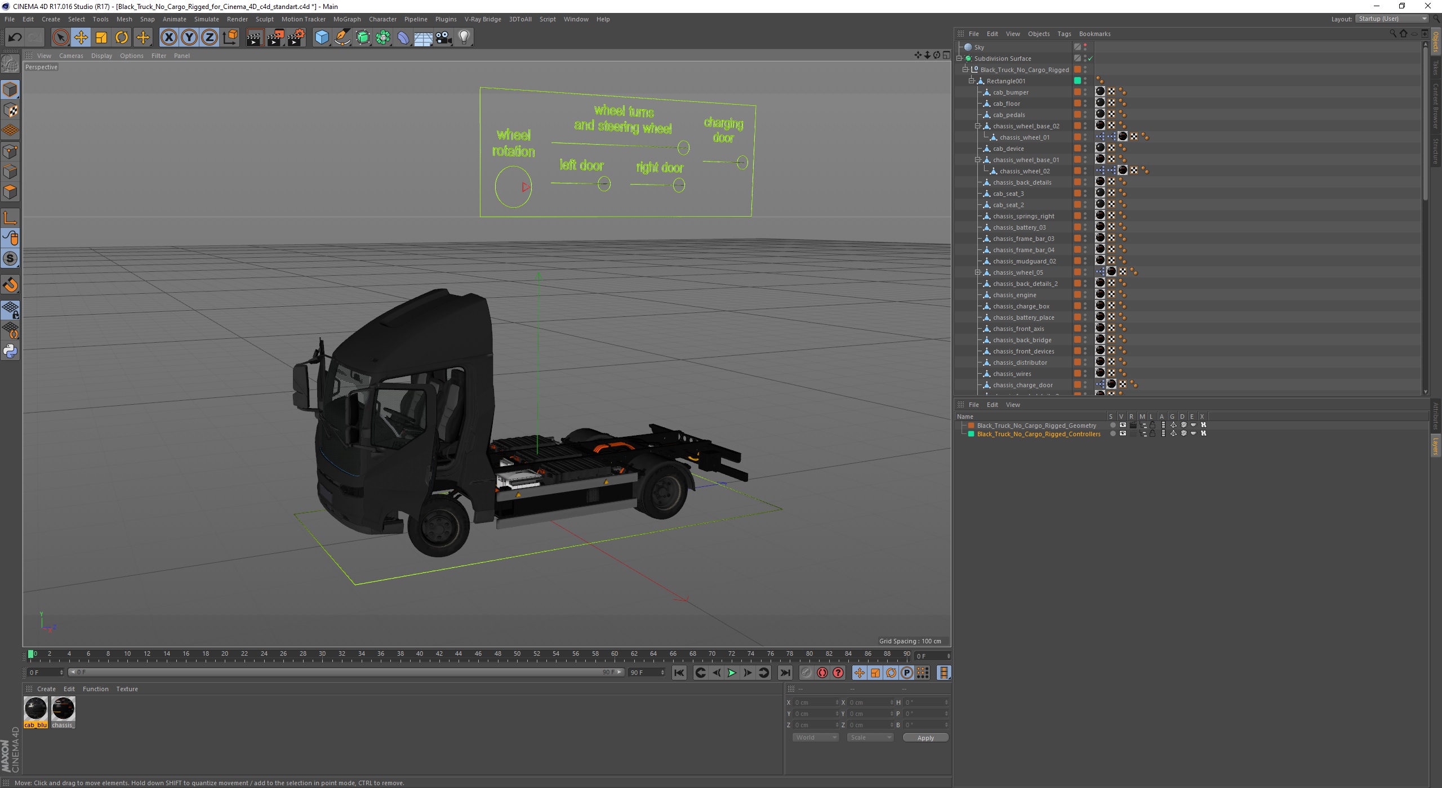1442x788 pixels.
Task: Activate the Scale tool
Action: point(101,37)
